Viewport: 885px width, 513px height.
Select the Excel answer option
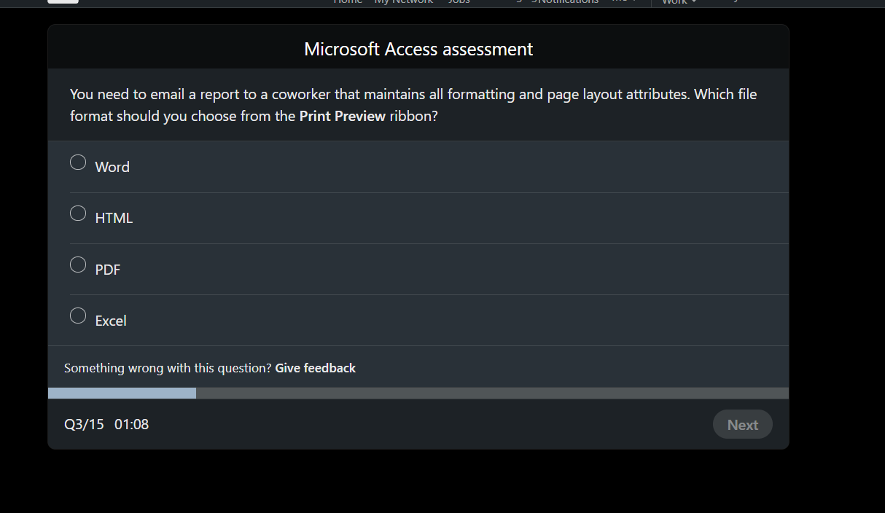(x=78, y=316)
